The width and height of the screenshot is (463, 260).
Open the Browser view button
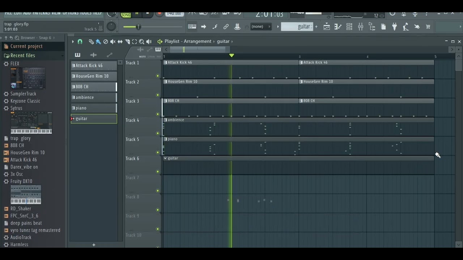coord(372,27)
